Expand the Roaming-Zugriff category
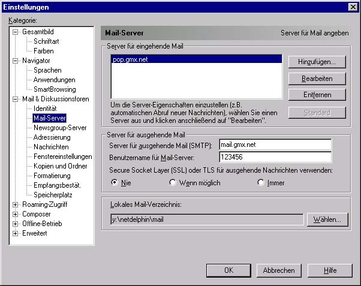The height and width of the screenshot is (286, 361). tap(15, 204)
